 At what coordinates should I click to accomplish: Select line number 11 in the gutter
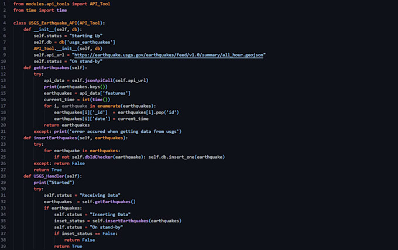click(3, 67)
